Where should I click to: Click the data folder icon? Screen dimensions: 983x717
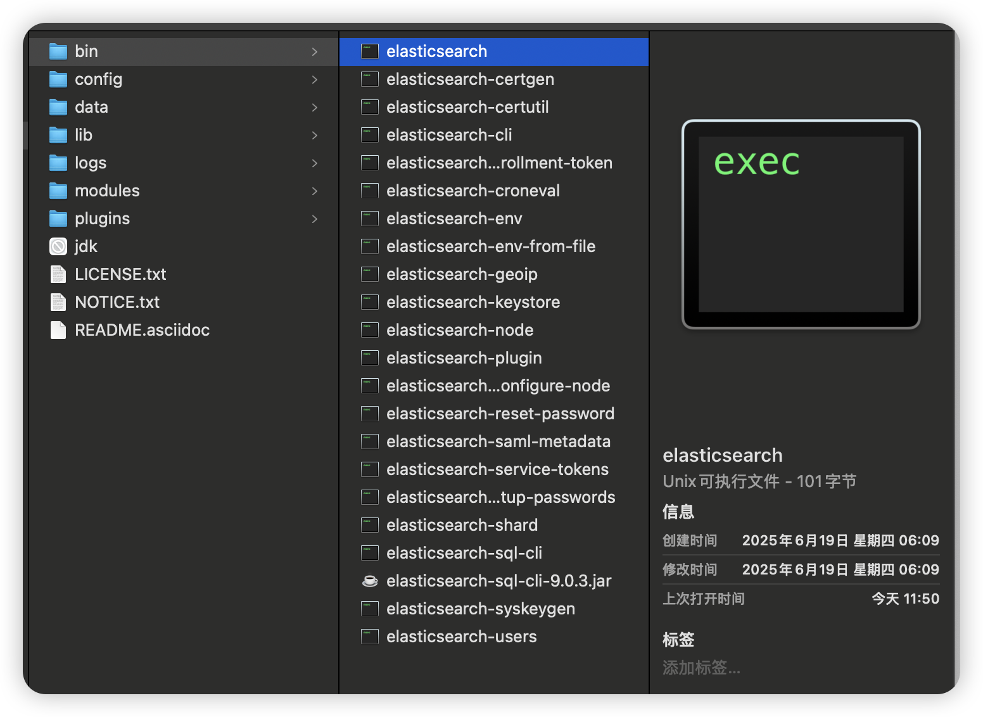click(x=58, y=107)
